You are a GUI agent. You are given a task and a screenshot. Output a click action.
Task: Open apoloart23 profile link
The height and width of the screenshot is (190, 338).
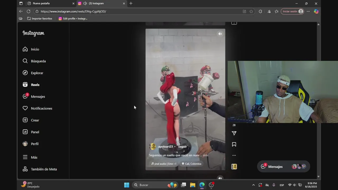point(165,146)
